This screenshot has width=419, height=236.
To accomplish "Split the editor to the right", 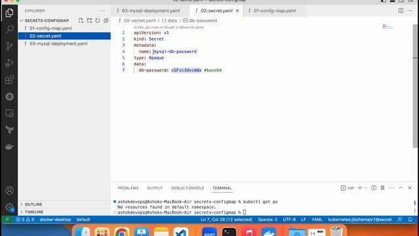I will click(401, 10).
